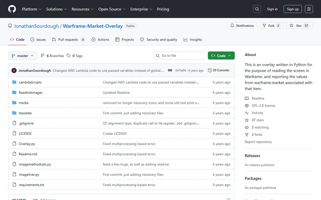Click the tessdata folder icon
Viewport: 321px width, 200px height.
(x=14, y=113)
